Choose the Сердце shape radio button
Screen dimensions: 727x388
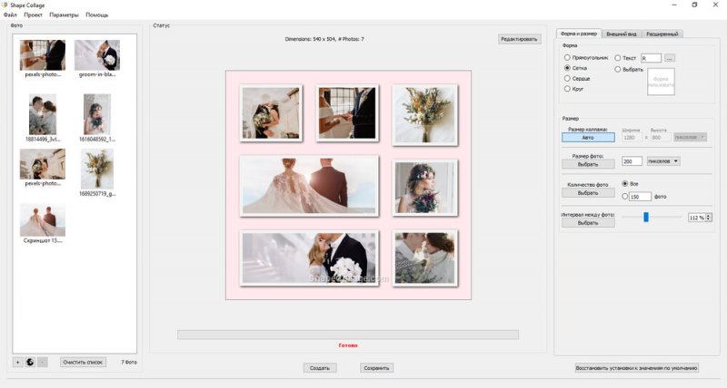[x=568, y=78]
